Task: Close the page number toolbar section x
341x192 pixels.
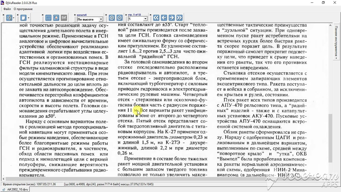Action: (x=126, y=15)
